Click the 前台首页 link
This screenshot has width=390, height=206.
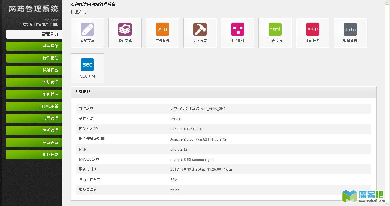click(42, 24)
